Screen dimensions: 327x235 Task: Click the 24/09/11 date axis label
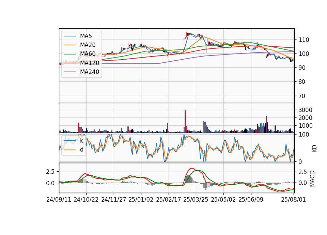tap(59, 200)
